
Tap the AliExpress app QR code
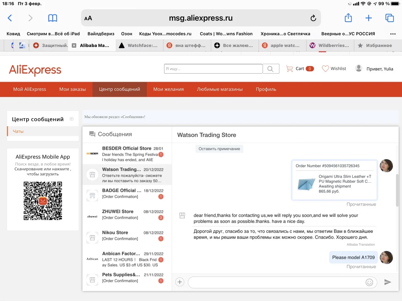click(43, 201)
